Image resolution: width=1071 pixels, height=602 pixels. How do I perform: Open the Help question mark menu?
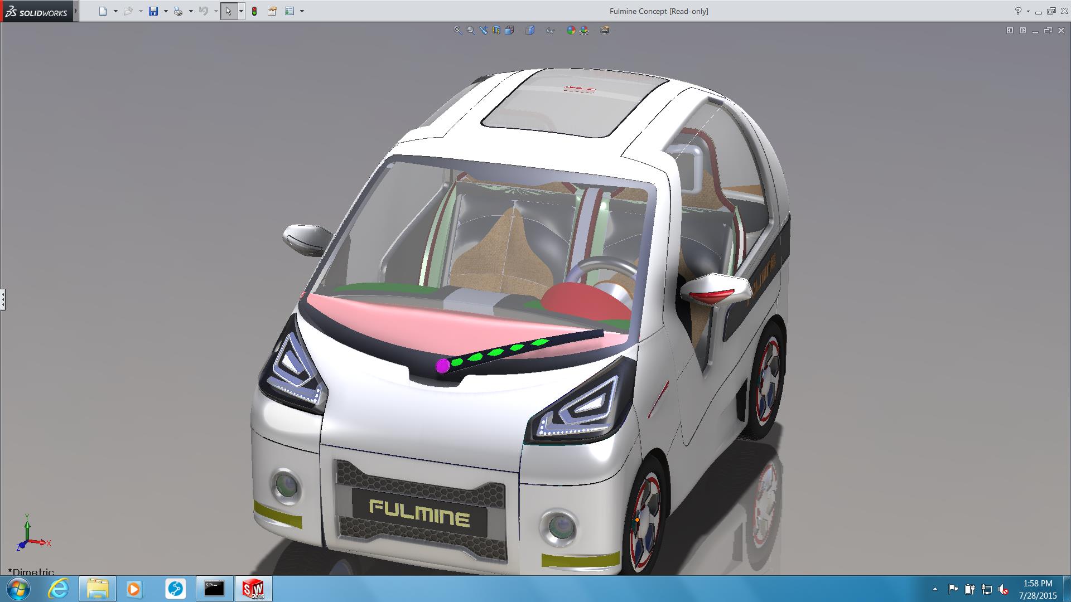[x=1018, y=11]
